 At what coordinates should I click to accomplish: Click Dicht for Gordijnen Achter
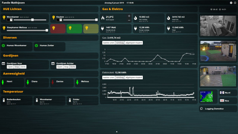(73, 67)
